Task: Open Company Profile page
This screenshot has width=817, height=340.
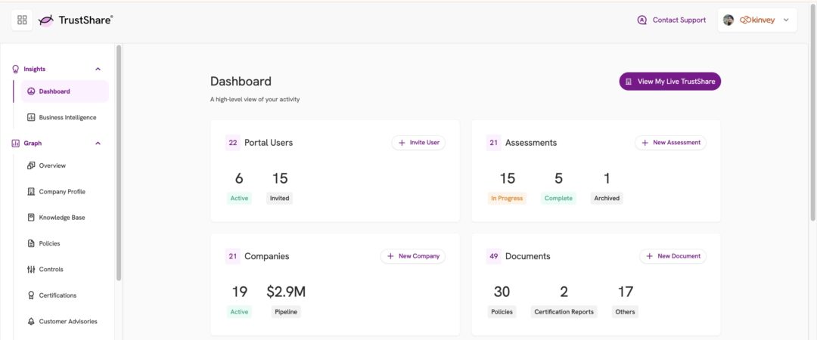Action: (61, 192)
